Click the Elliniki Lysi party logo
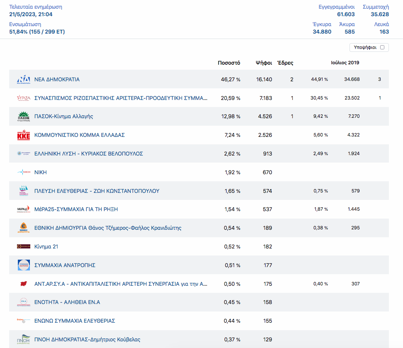403x348 pixels. pos(24,154)
